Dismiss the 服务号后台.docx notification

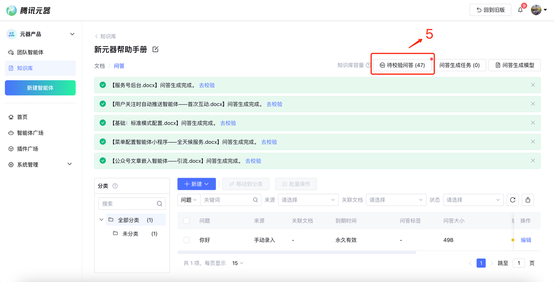coord(533,85)
